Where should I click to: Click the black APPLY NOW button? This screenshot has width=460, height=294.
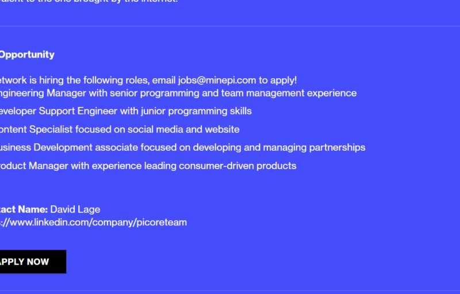(33, 262)
